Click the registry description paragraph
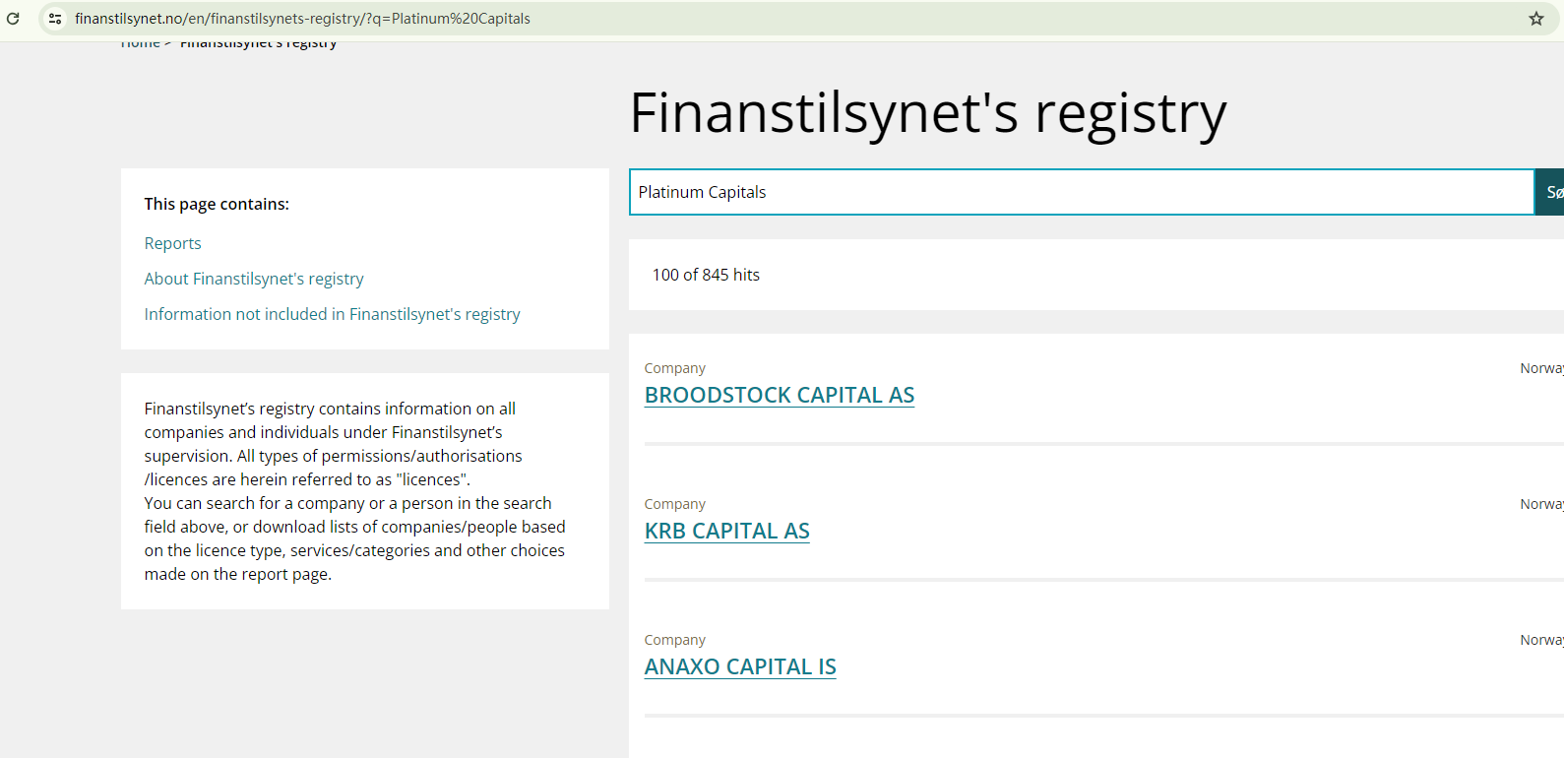This screenshot has height=758, width=1564. [x=354, y=491]
